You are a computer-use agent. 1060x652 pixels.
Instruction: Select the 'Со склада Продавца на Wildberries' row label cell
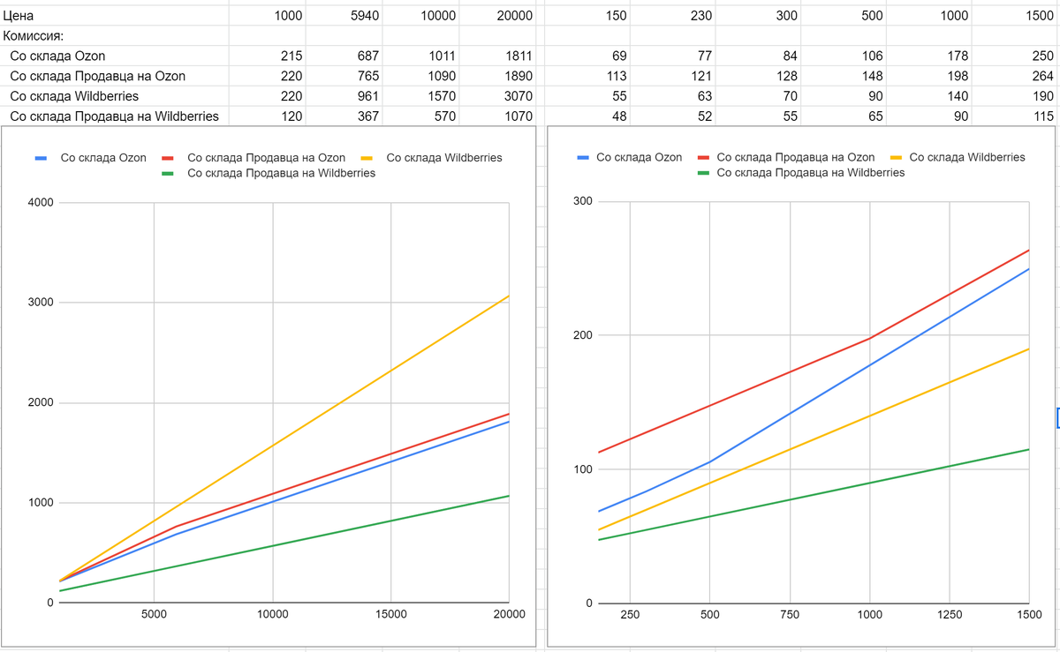pos(115,116)
